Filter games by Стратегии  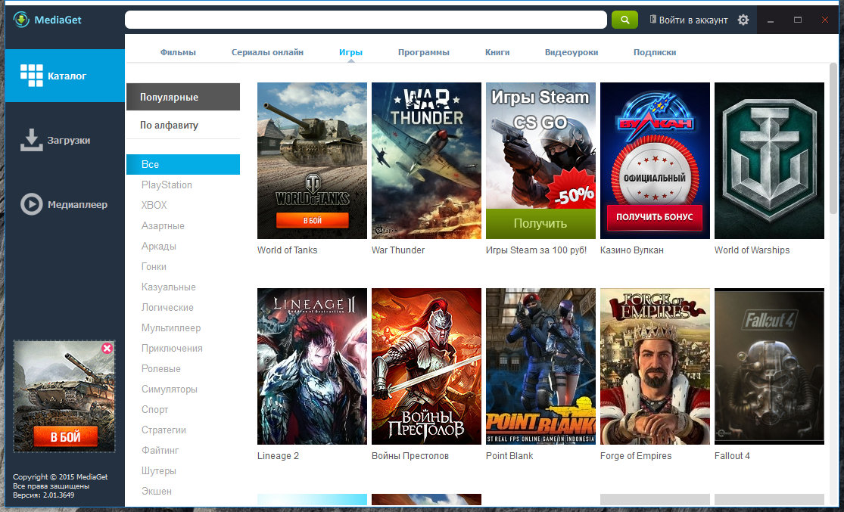point(164,430)
